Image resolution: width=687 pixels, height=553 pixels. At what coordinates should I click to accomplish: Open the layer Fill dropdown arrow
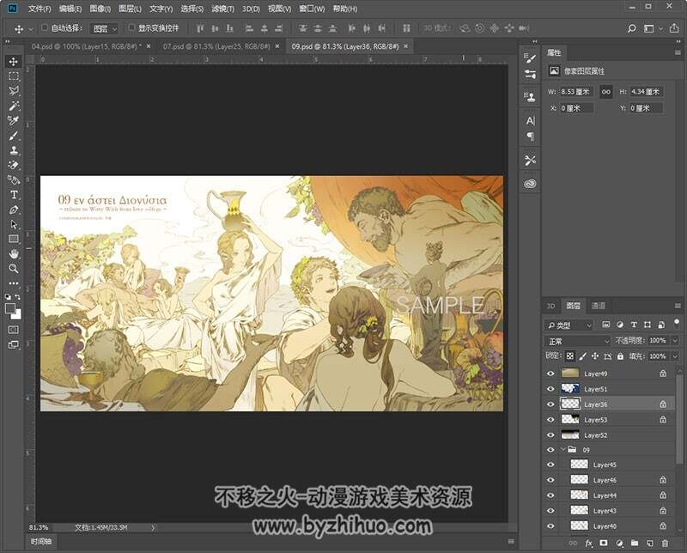[675, 356]
